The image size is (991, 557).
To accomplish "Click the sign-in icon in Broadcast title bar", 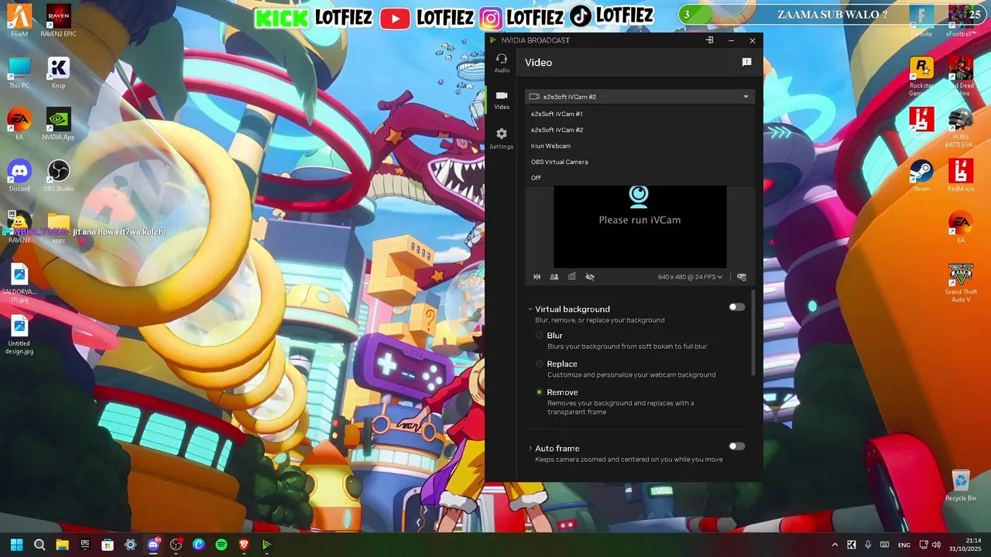I will coord(709,40).
